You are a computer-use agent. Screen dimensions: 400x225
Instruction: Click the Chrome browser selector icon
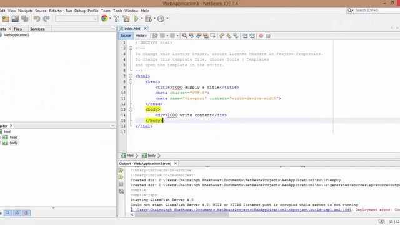pyautogui.click(x=104, y=18)
